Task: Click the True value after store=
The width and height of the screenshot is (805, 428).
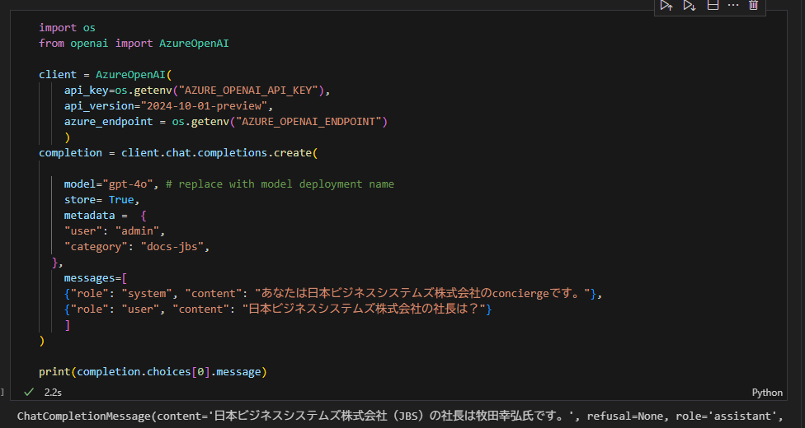Action: (x=121, y=200)
